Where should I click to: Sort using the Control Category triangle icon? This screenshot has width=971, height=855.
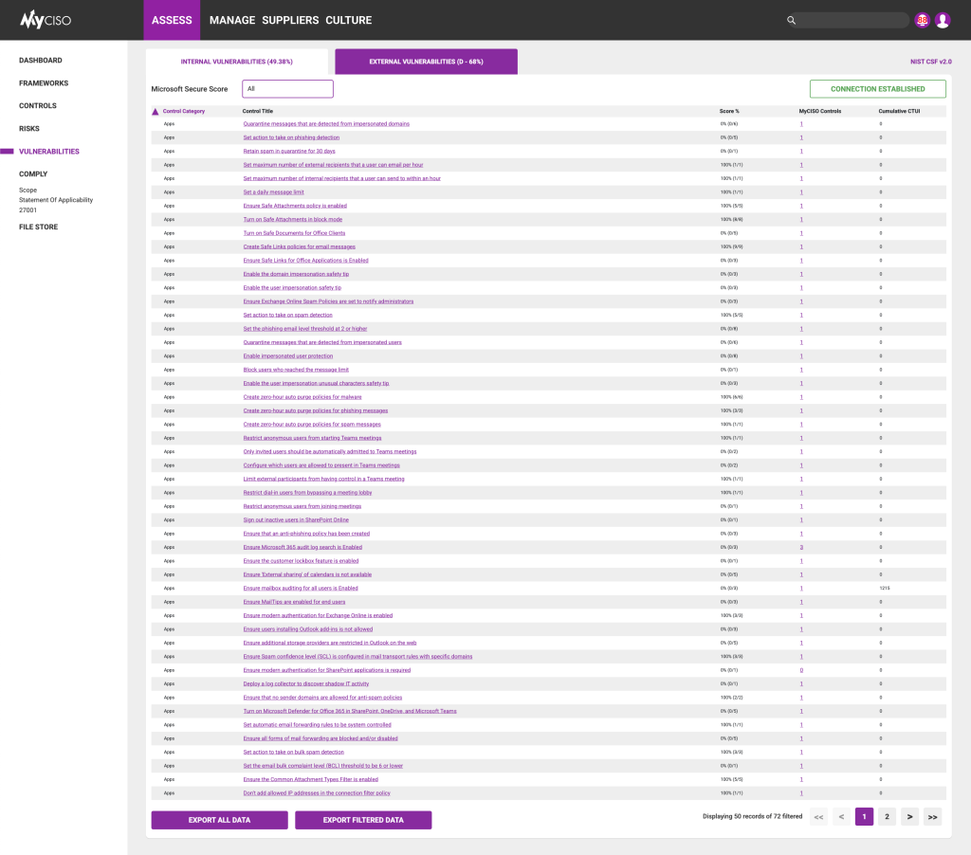pos(155,111)
